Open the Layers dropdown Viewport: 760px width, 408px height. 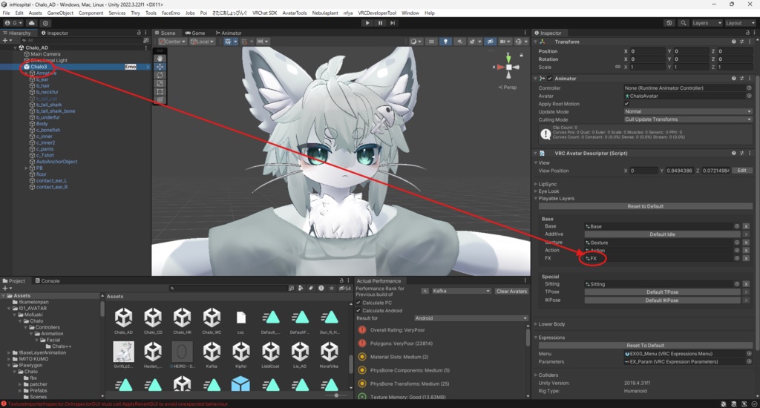tap(707, 23)
